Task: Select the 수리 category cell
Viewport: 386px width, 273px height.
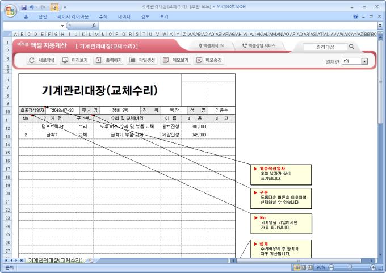Action: [x=83, y=127]
